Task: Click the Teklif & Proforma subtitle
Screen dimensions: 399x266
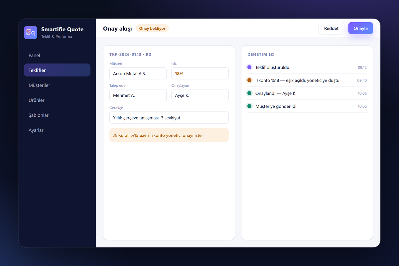Action: (57, 37)
